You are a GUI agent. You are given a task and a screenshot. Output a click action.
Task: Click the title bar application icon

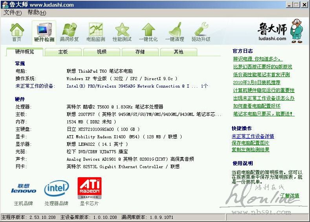[5, 5]
